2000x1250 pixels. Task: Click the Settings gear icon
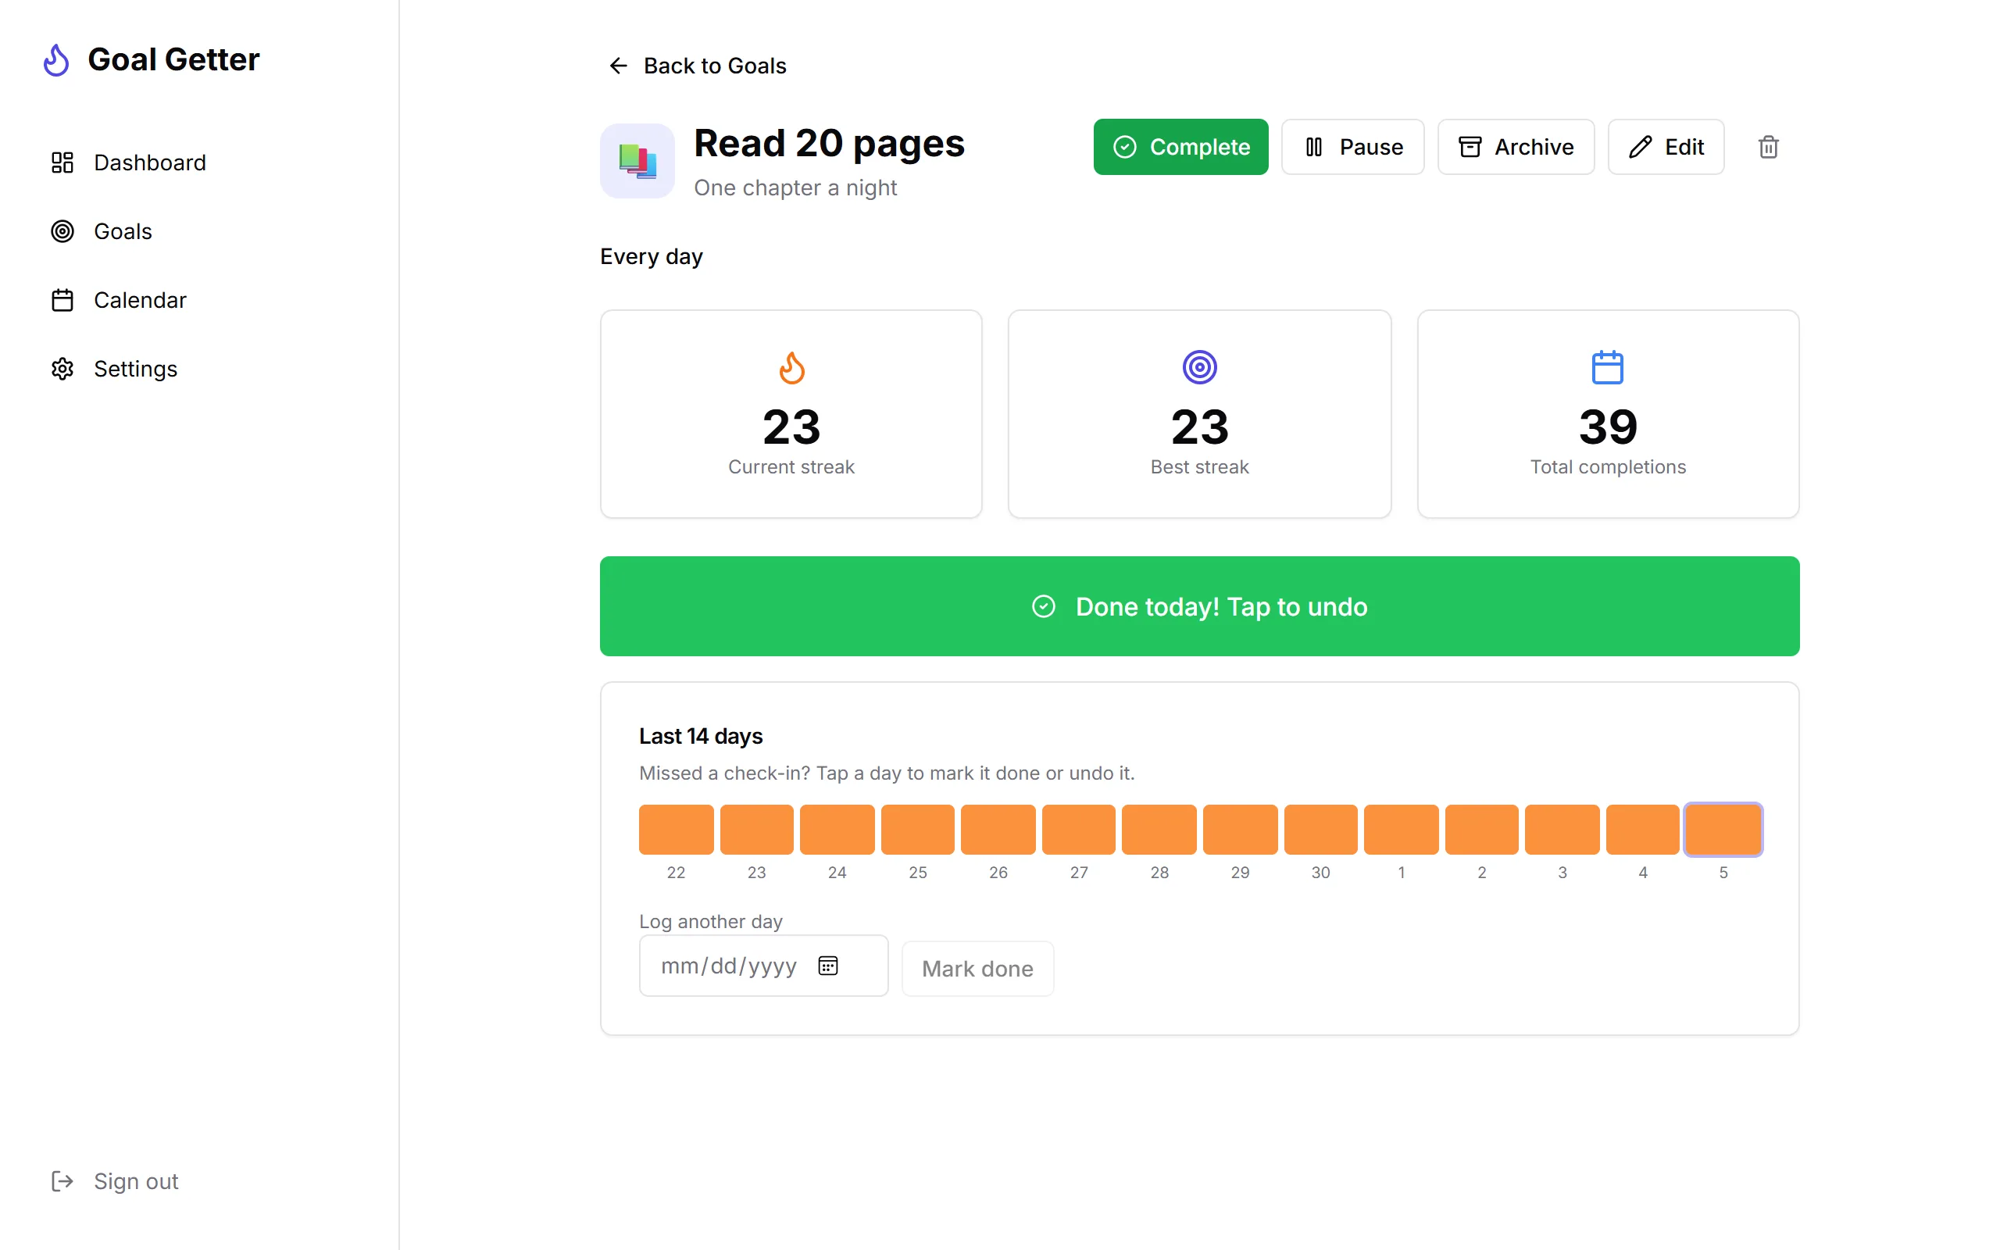click(62, 368)
